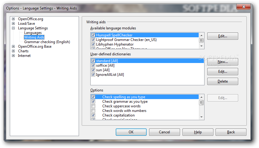Expand the Charts tree node

[13, 51]
